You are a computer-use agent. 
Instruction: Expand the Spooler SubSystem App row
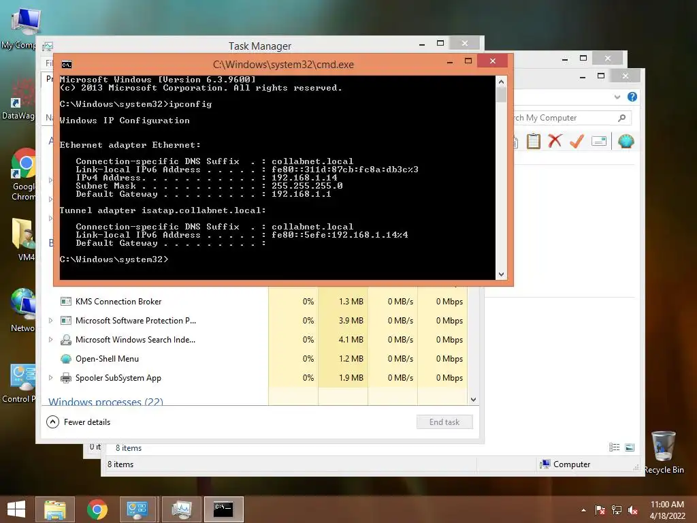50,378
